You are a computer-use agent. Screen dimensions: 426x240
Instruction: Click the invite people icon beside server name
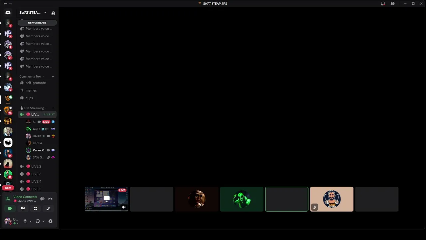[53, 13]
